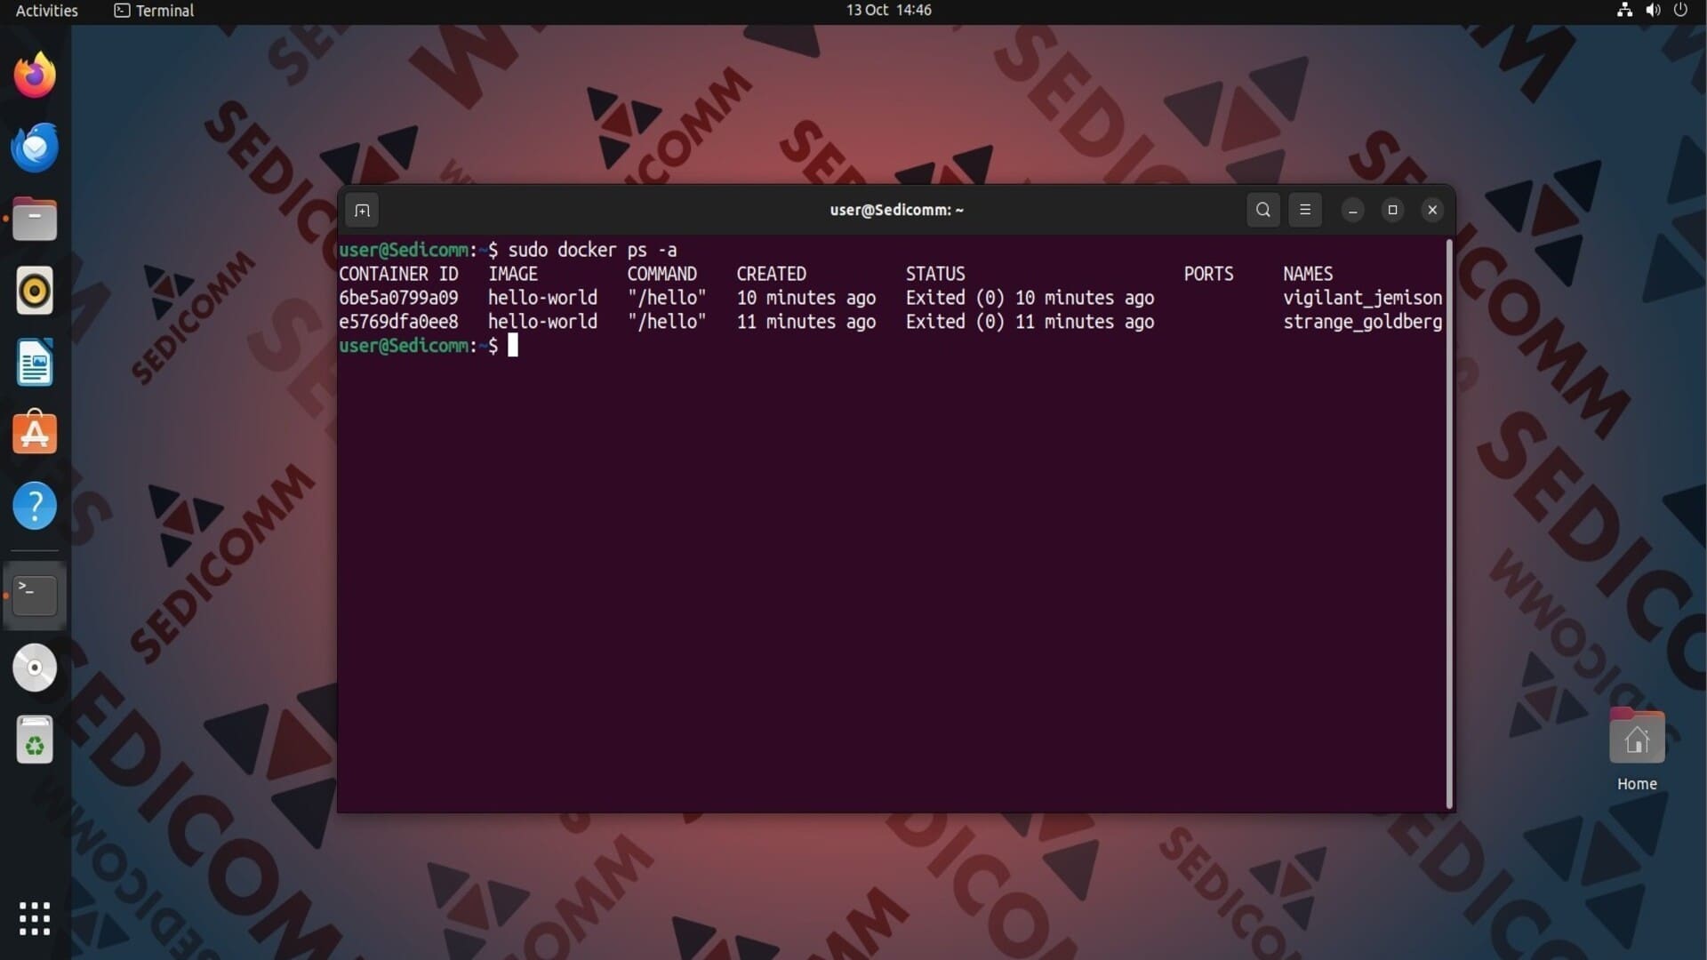Open the clock showing 13 Oct 14:46
Screen dimensions: 1707x960
click(888, 10)
